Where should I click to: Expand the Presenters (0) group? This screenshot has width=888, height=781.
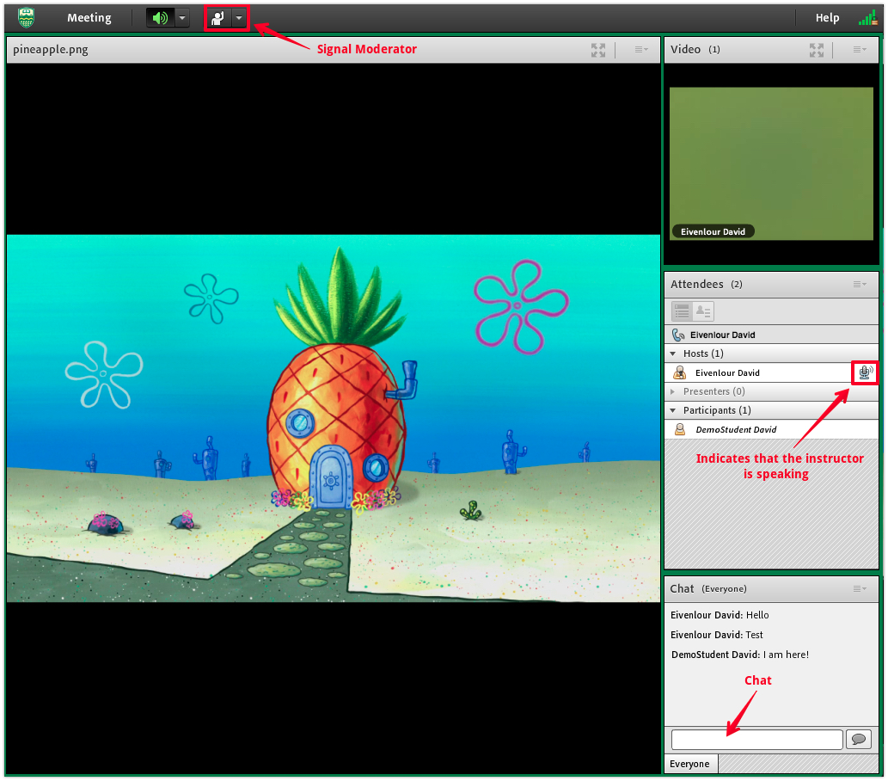point(673,391)
